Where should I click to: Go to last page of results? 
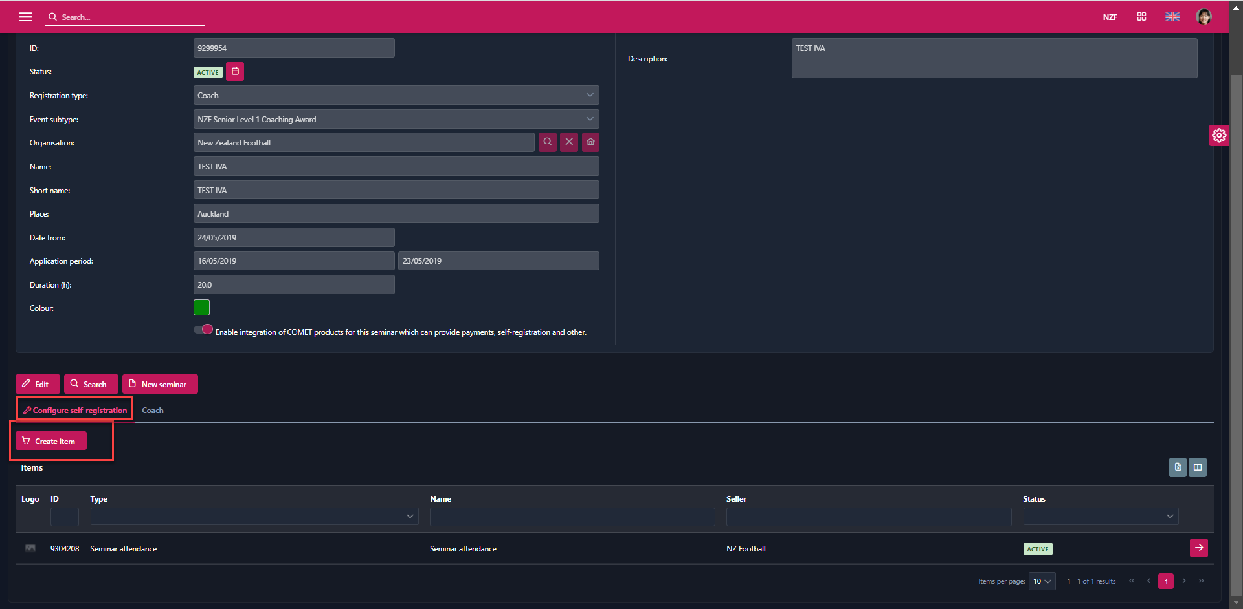1202,581
